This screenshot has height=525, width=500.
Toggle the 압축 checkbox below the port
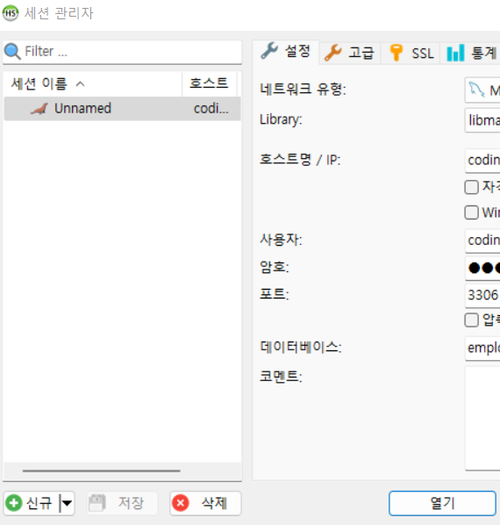(472, 320)
